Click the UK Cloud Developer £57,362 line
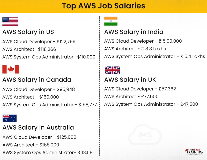 [x=140, y=89]
